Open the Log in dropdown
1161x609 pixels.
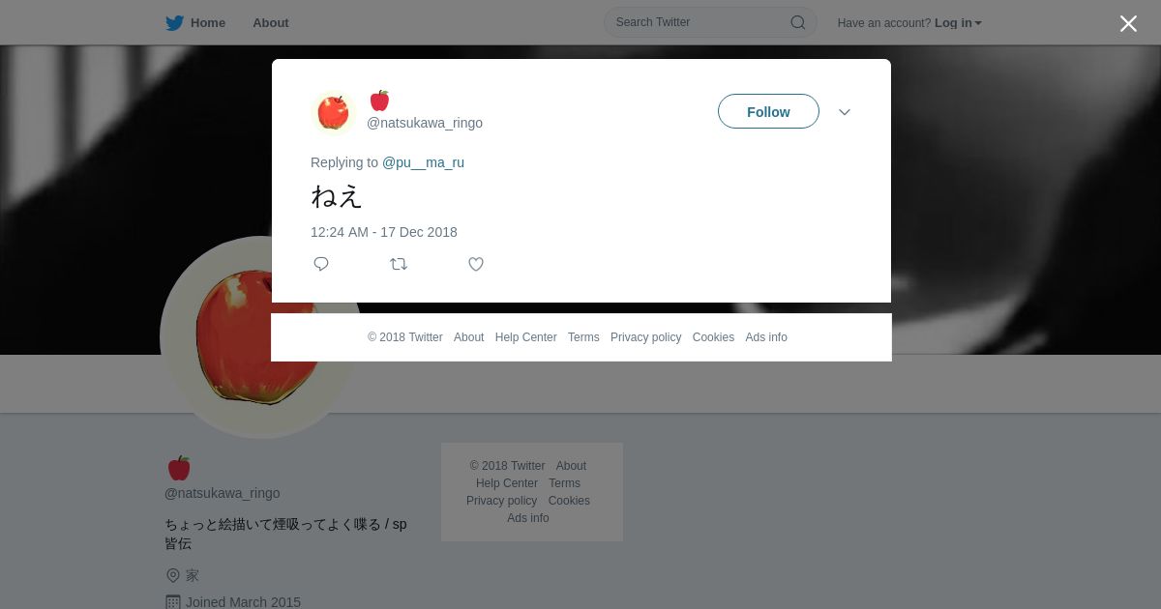pos(958,22)
